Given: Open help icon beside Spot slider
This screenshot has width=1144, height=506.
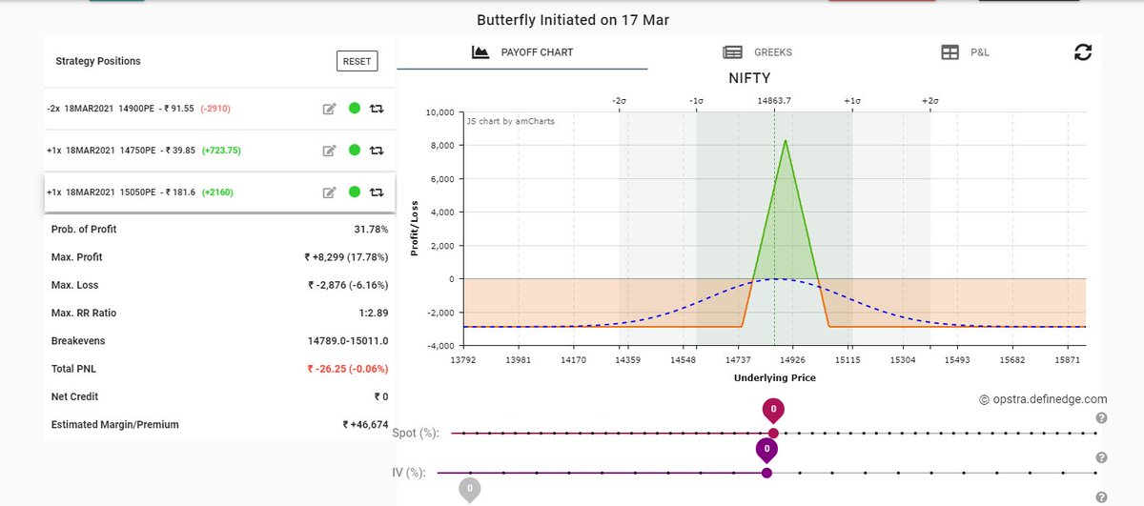Looking at the screenshot, I should tap(1101, 418).
